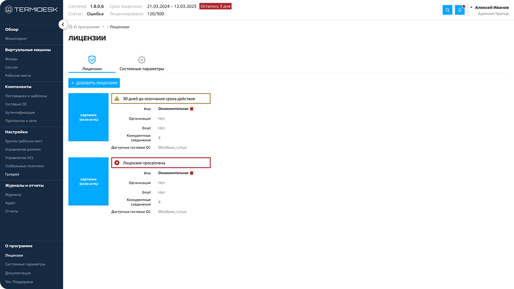The image size is (514, 289).
Task: Expand the О программе breadcrumb dropdown
Action: click(x=103, y=27)
